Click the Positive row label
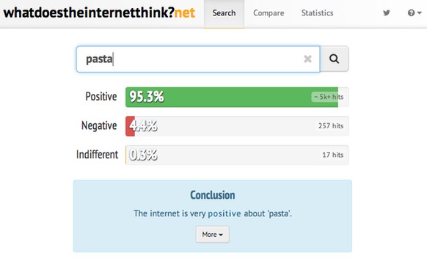The image size is (427, 264). 101,97
